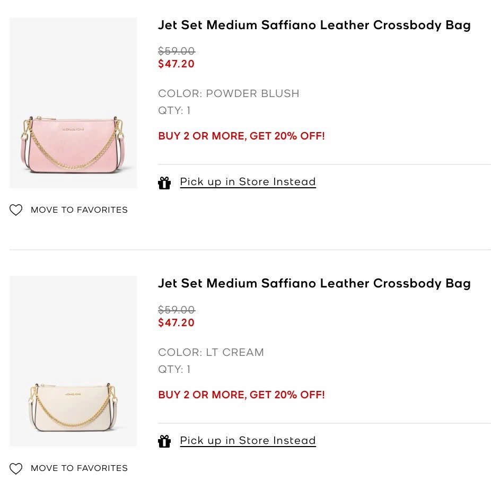This screenshot has height=489, width=491.
Task: Click the $47.20 sale price of Powder Blush bag
Action: (176, 64)
